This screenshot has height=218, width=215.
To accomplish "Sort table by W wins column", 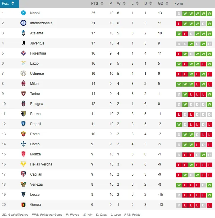I will pos(121,4).
